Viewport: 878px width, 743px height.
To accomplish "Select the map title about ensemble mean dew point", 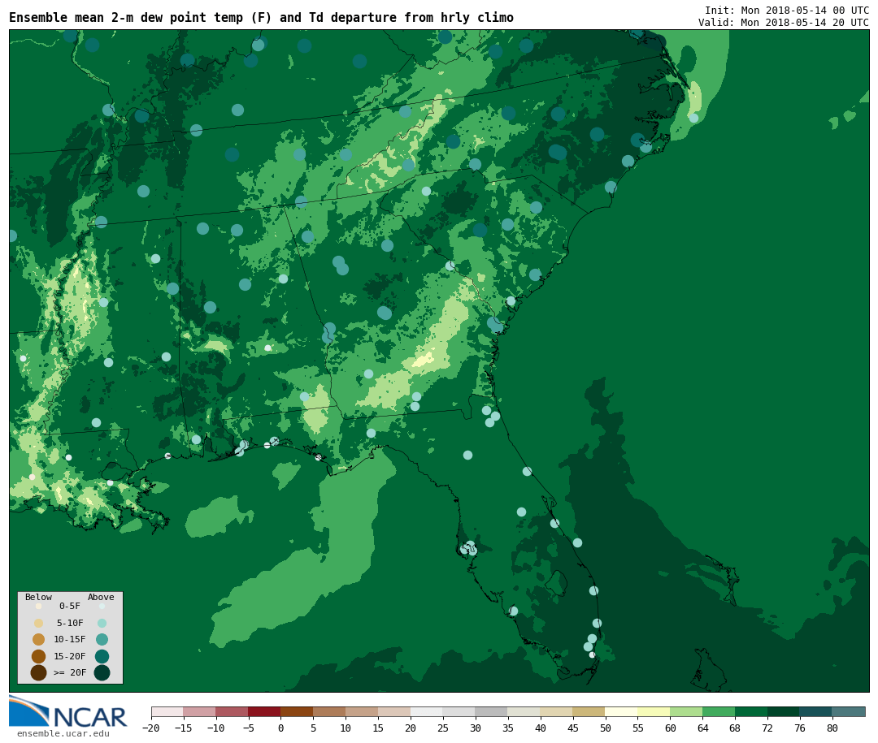I will [x=261, y=18].
